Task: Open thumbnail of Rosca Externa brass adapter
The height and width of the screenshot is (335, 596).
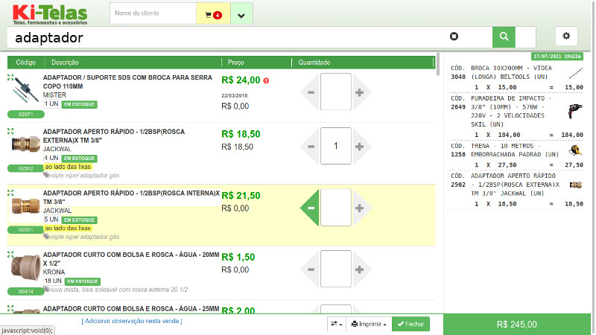Action: click(26, 145)
